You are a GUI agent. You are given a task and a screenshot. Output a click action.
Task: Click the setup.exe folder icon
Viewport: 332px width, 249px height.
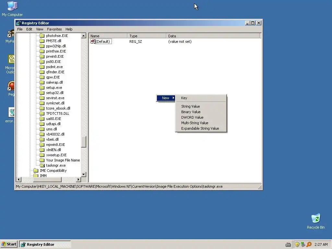[42, 88]
